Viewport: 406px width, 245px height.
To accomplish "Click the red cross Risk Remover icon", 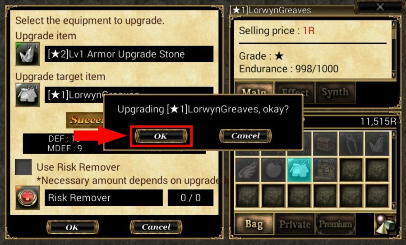I will [x=28, y=198].
